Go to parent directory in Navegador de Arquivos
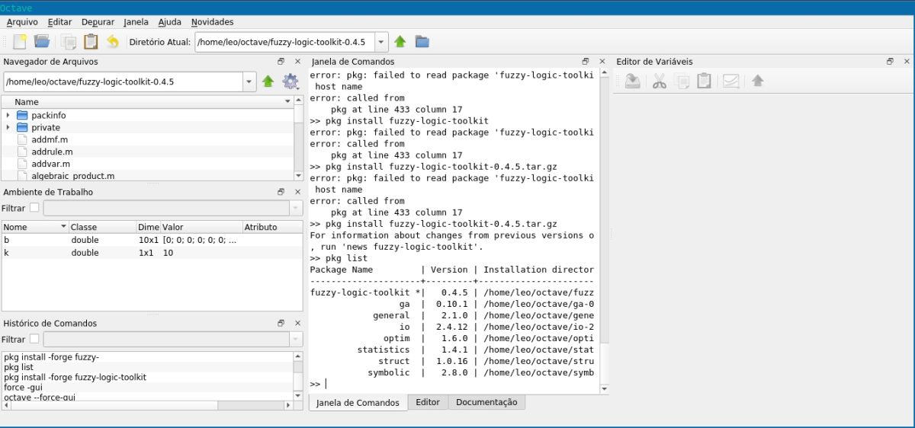Screen dimensions: 915x428 (268, 81)
